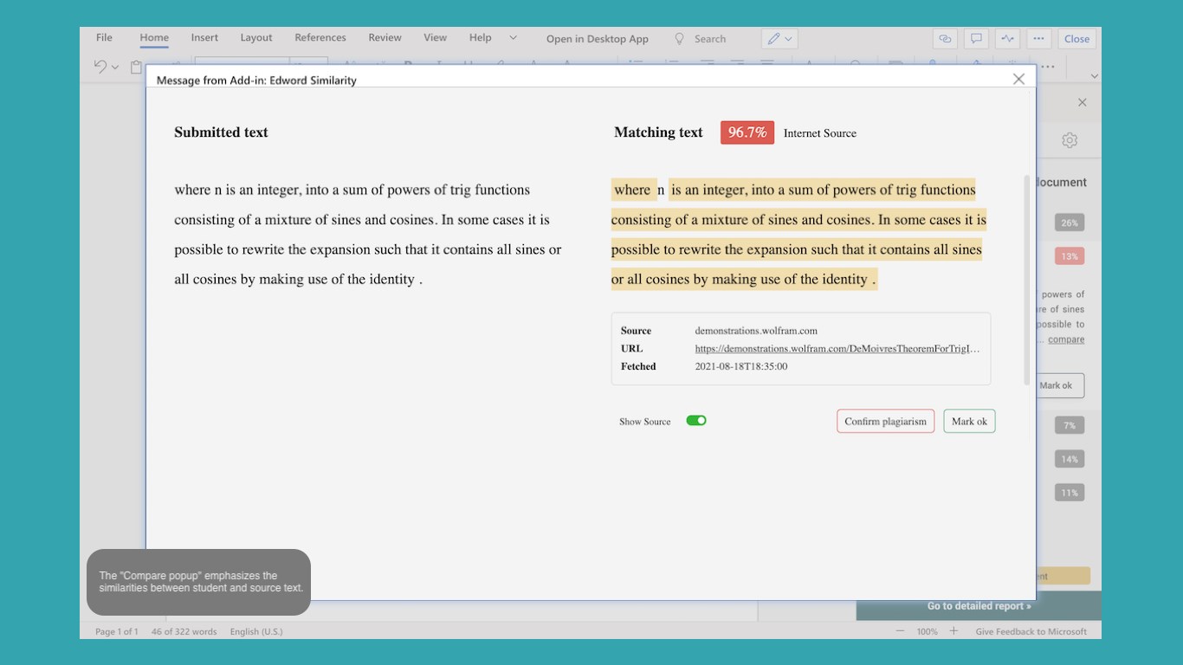Select the 14% match in side panel
This screenshot has width=1183, height=665.
click(x=1070, y=459)
